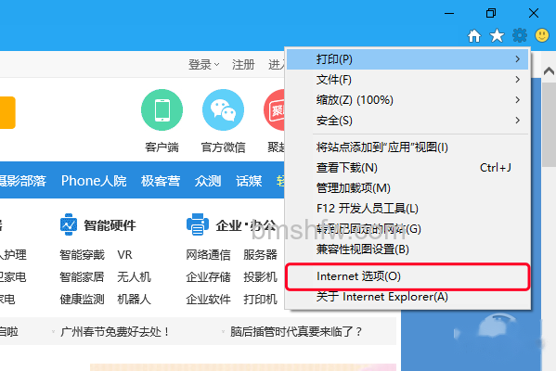556x371 pixels.
Task: Click the 智能硬件 smartwatch icon
Action: coord(69,224)
